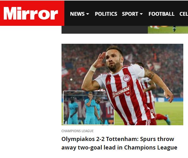Select the partially visible CEL menu item

click(184, 14)
